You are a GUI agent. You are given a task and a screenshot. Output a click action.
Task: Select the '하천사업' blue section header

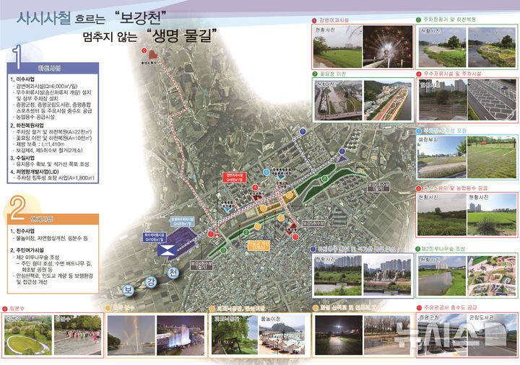coord(53,69)
